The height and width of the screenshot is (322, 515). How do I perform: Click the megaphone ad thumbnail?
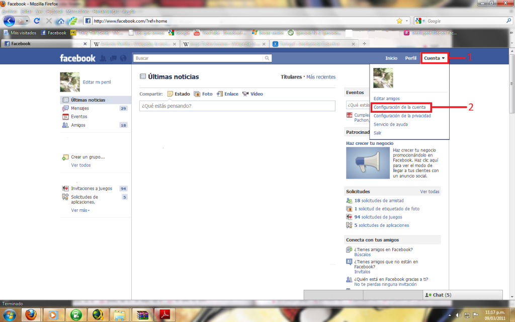point(368,163)
